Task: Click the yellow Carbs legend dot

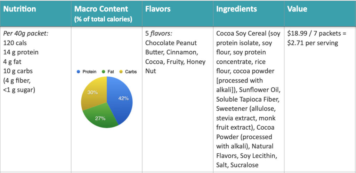Action: click(122, 72)
